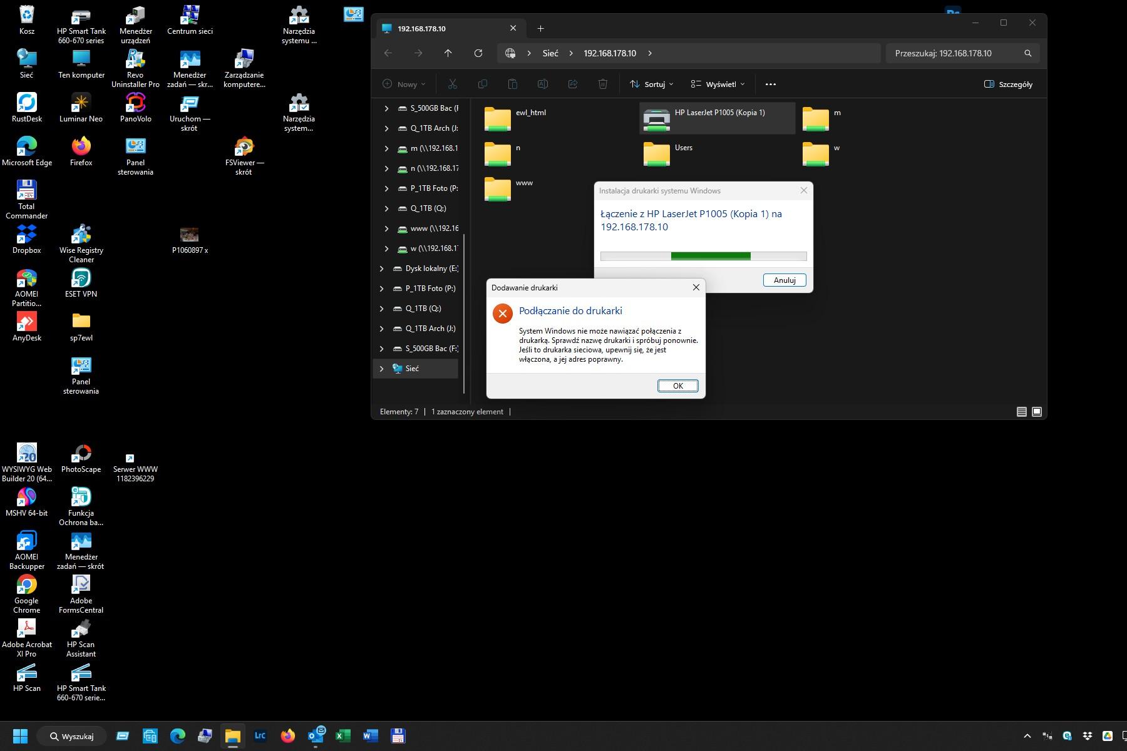Click Sieć in the address bar breadcrumb
The image size is (1127, 751).
click(x=550, y=53)
